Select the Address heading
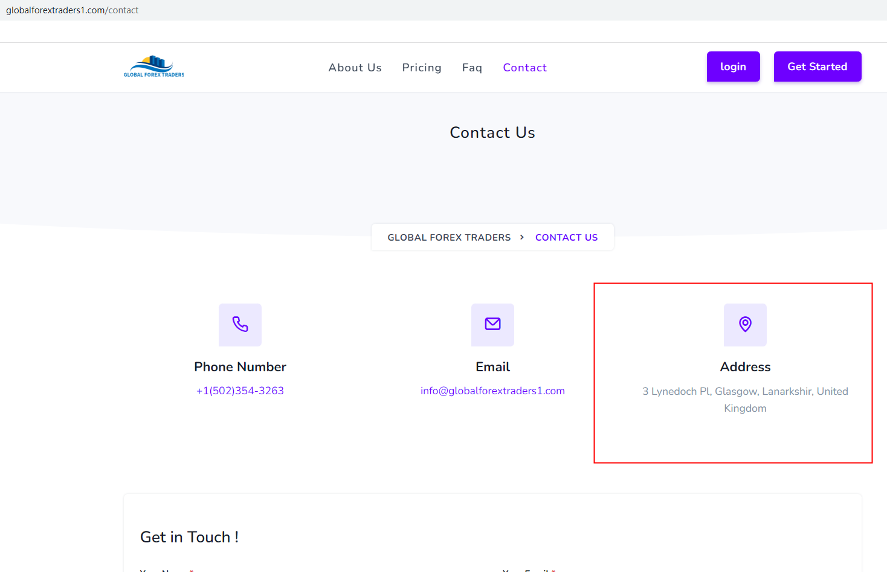Image resolution: width=887 pixels, height=572 pixels. 745,367
